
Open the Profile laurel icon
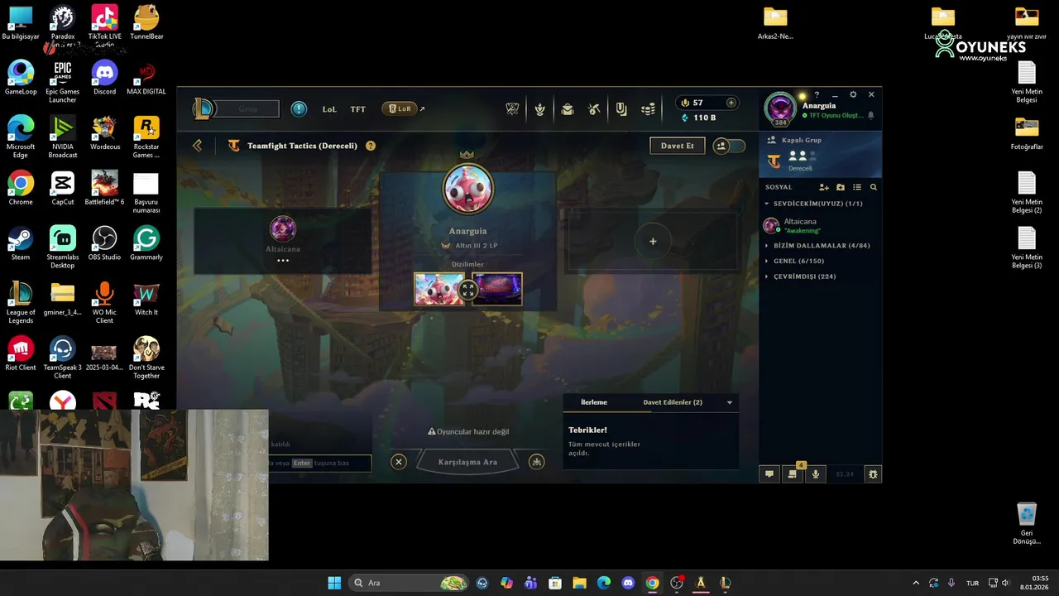point(539,109)
